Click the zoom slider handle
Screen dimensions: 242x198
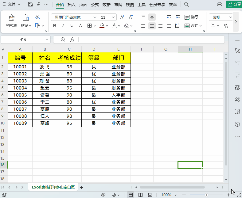[206, 195]
